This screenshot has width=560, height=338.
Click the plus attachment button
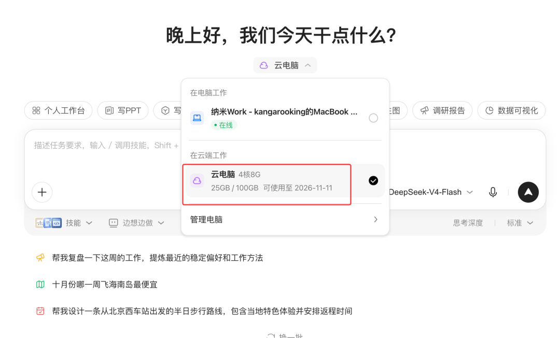pos(42,192)
